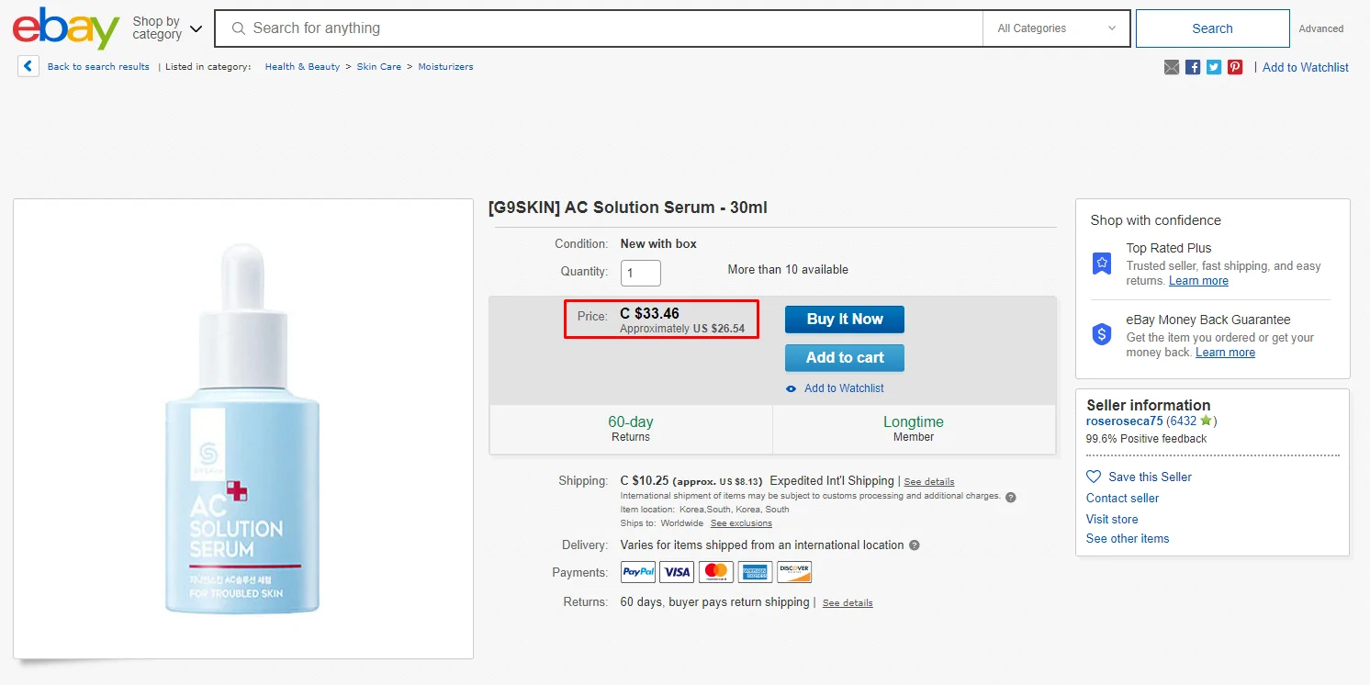Screen dimensions: 1370x685
Task: Share listing on Twitter icon
Action: [x=1214, y=67]
